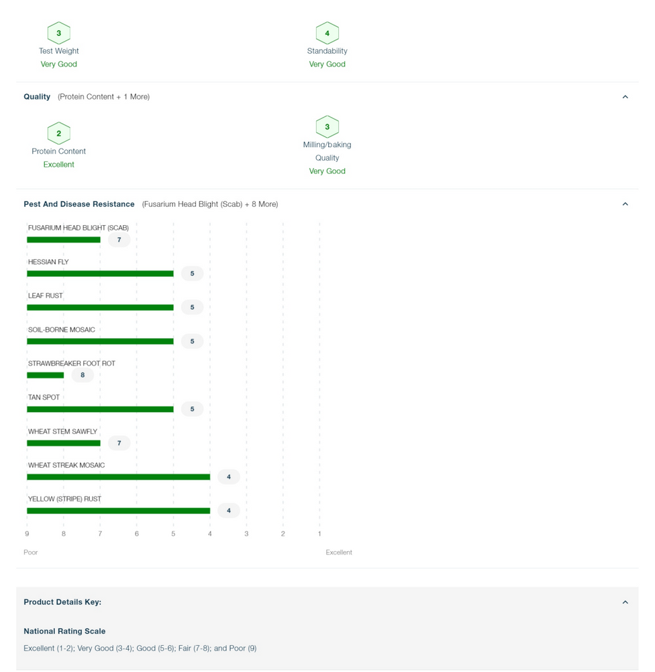The height and width of the screenshot is (672, 655).
Task: Click the Pest And Disease Resistance heading
Action: click(79, 204)
